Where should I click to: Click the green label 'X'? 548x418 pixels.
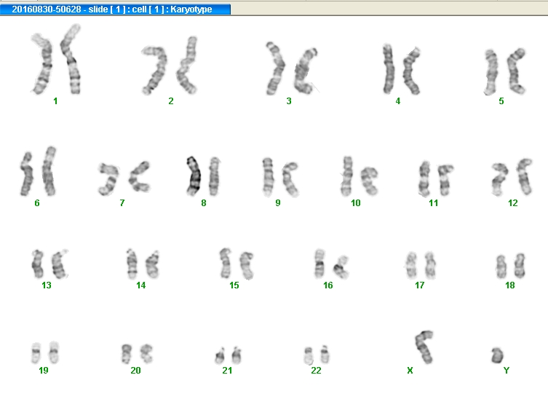click(410, 370)
